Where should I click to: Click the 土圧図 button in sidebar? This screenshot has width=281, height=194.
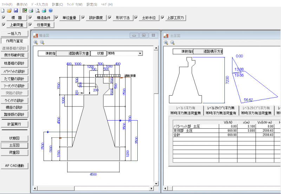tap(14, 145)
